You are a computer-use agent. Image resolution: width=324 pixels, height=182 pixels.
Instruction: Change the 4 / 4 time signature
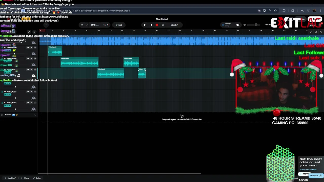(x=106, y=25)
